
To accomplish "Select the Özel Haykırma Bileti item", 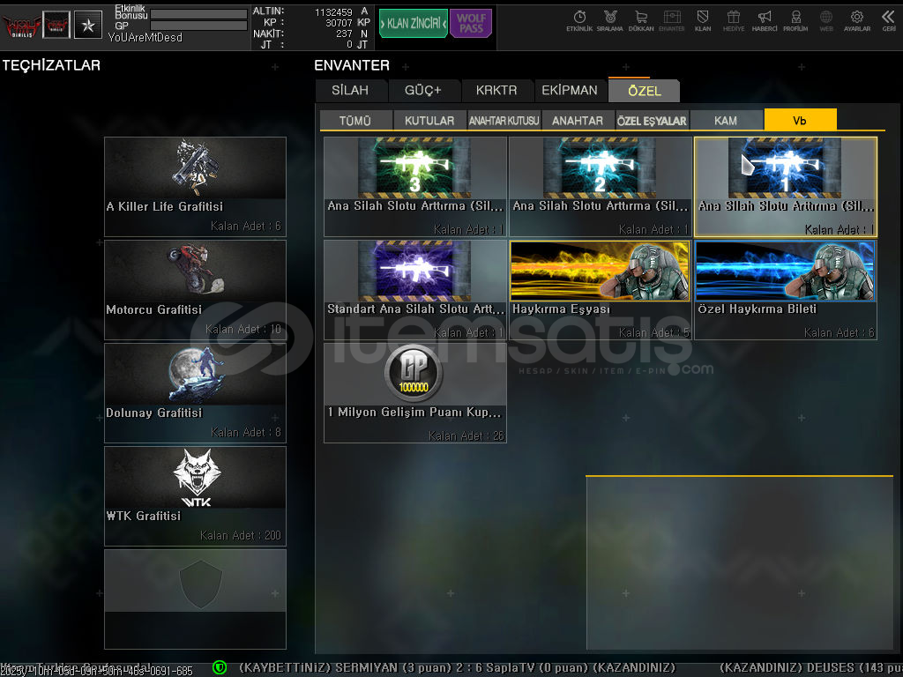I will [x=785, y=290].
